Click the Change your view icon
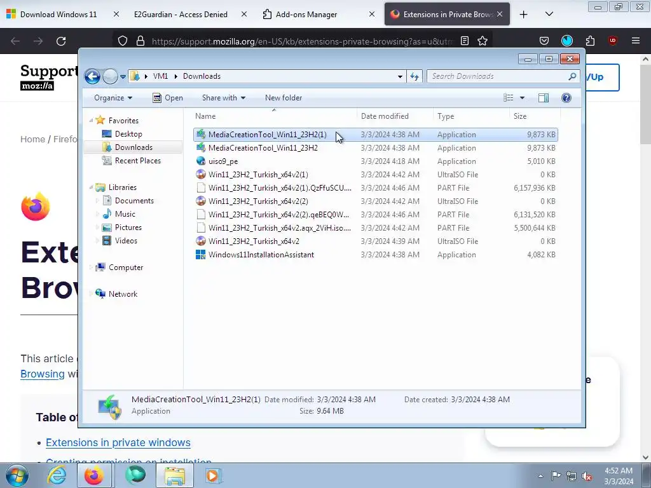The image size is (651, 488). pyautogui.click(x=508, y=98)
